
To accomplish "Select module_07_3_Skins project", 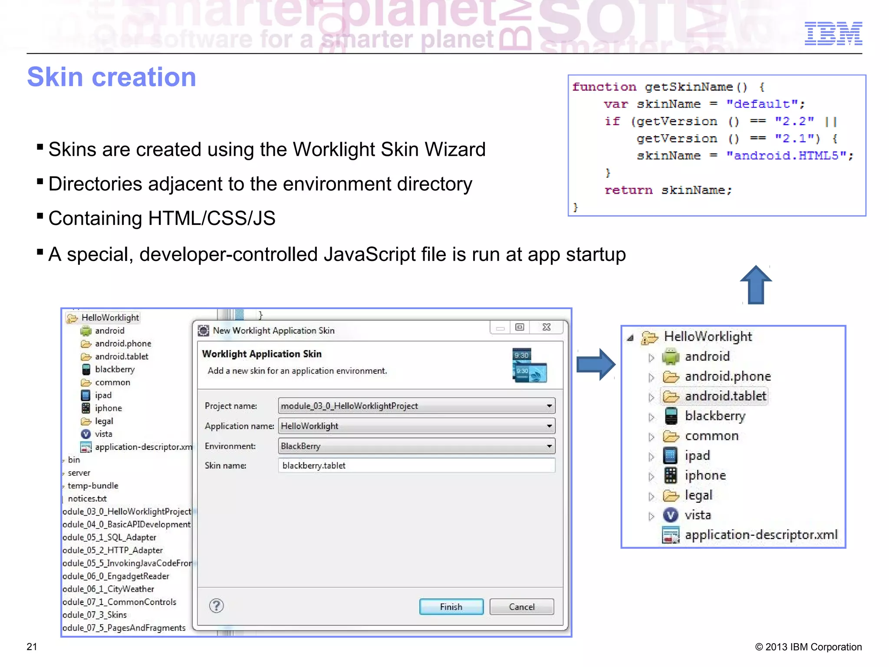I will pyautogui.click(x=95, y=615).
